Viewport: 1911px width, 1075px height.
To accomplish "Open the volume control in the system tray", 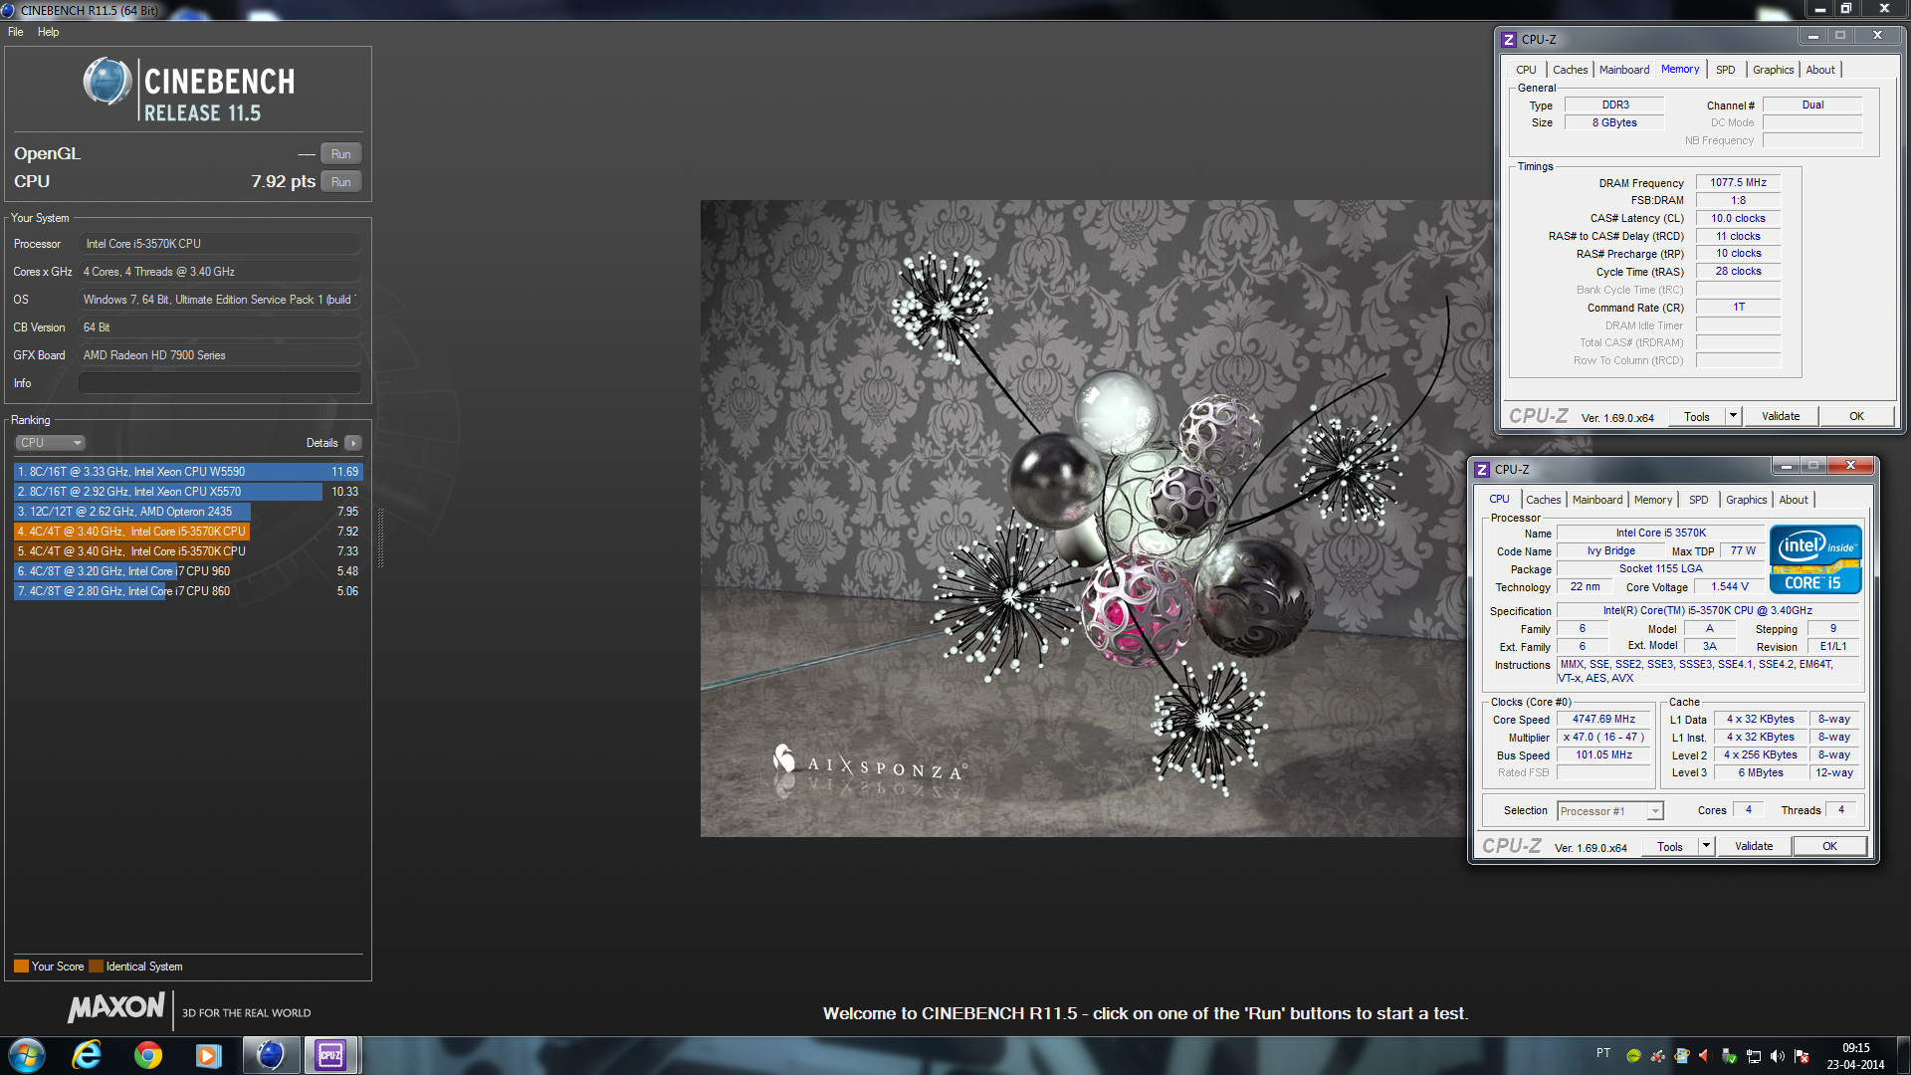I will [1778, 1056].
